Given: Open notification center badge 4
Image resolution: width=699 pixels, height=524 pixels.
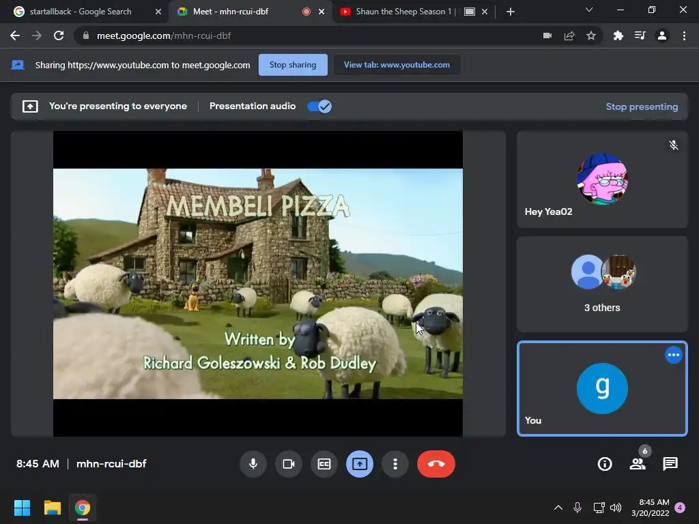Looking at the screenshot, I should pyautogui.click(x=681, y=508).
